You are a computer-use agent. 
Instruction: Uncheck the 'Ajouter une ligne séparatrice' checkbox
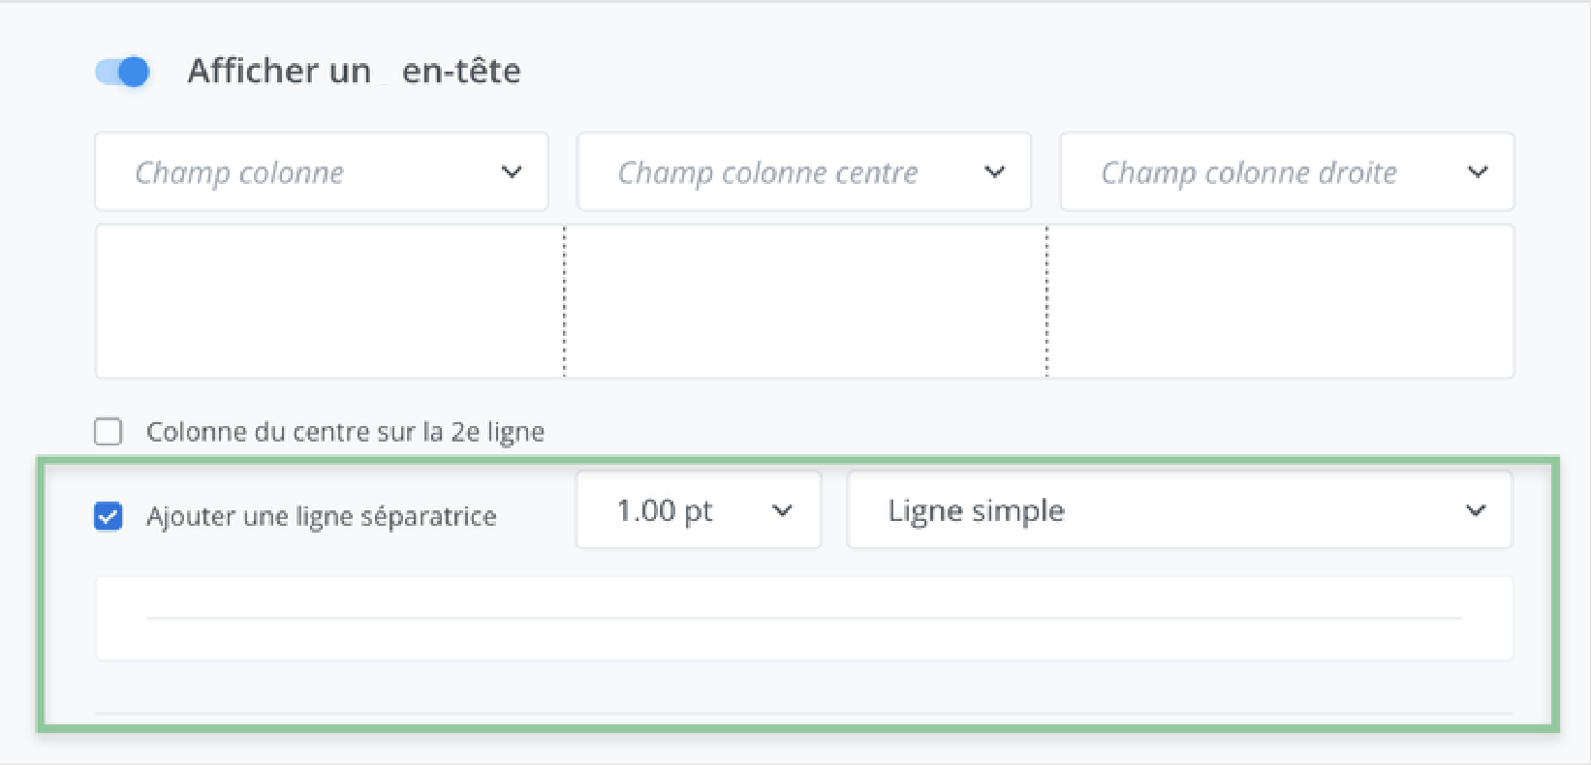(109, 516)
